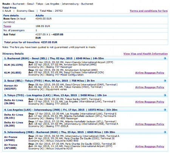The height and width of the screenshot is (153, 170).
Task: Click the 'Sub Total' label
Action: [x=9, y=35]
